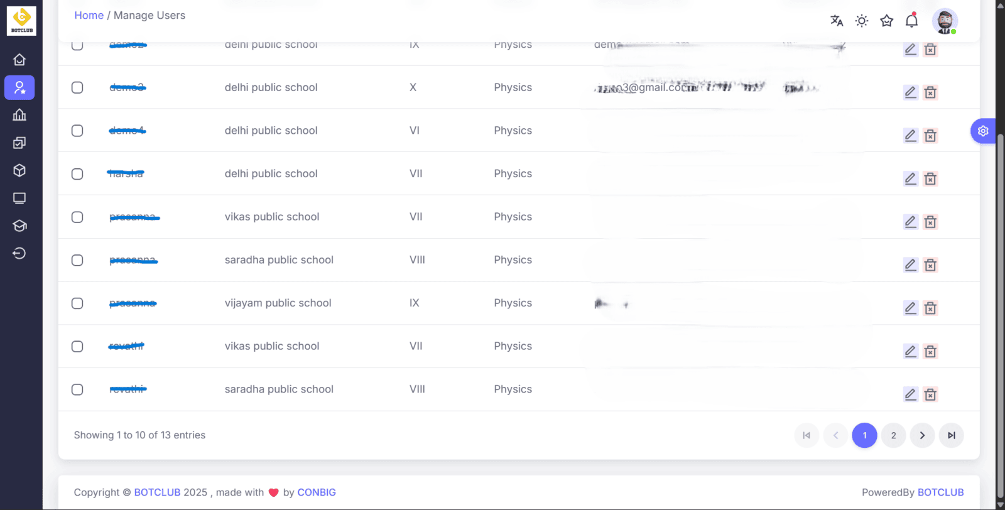Open the profile avatar menu

pos(945,21)
